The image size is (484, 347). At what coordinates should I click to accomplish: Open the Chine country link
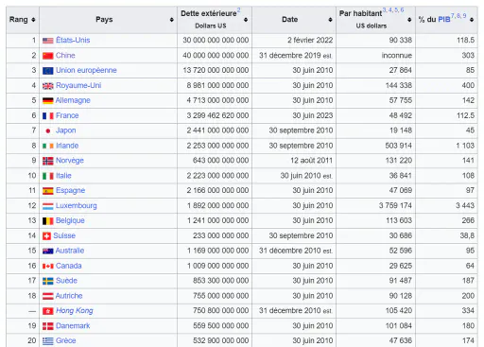(x=65, y=56)
